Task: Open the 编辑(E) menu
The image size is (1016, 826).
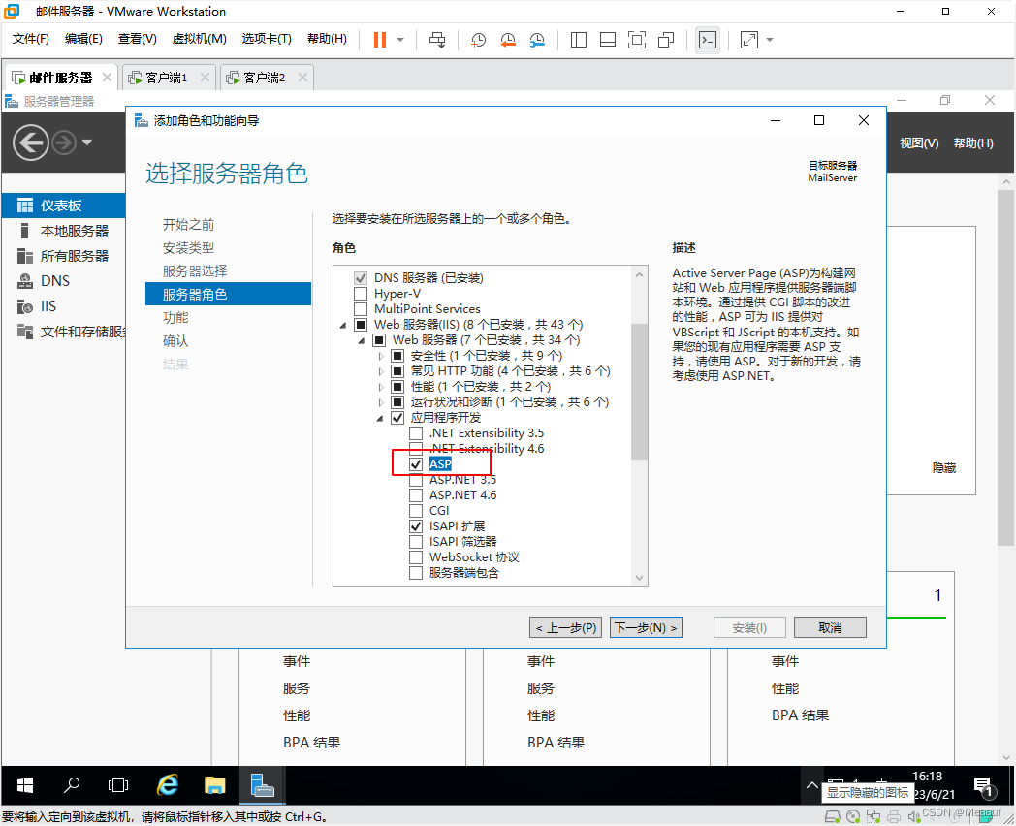Action: (83, 39)
